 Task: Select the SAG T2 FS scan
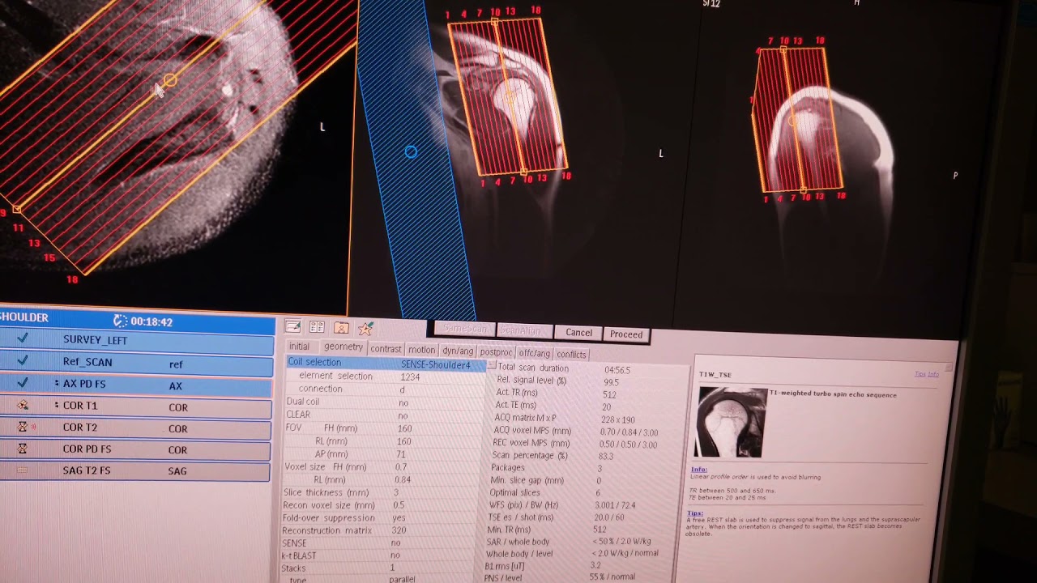click(x=134, y=470)
